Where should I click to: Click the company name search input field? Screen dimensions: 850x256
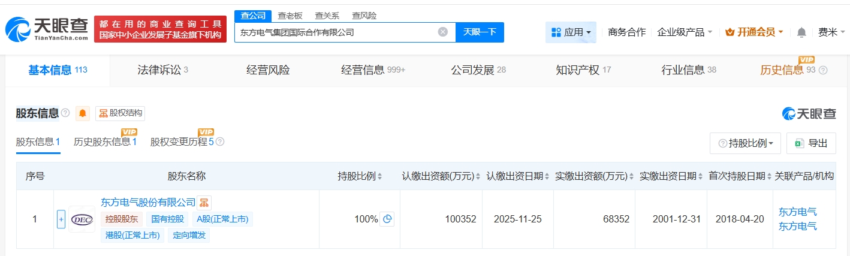point(336,32)
